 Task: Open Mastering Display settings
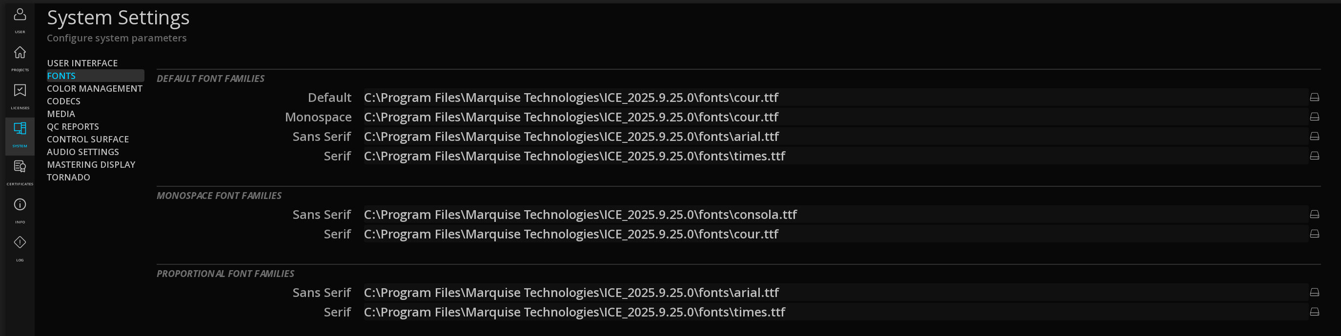(x=91, y=164)
